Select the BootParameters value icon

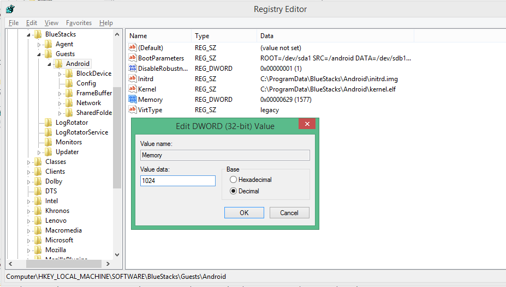pyautogui.click(x=132, y=58)
